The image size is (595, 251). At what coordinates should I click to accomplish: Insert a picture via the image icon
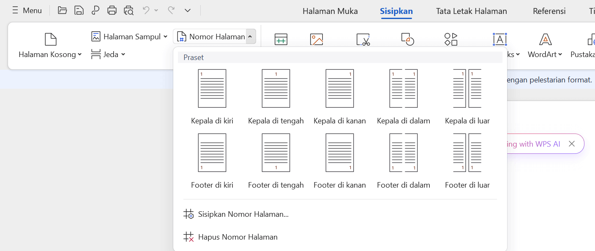[317, 39]
